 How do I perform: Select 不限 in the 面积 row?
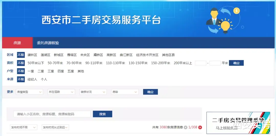pos(21,63)
